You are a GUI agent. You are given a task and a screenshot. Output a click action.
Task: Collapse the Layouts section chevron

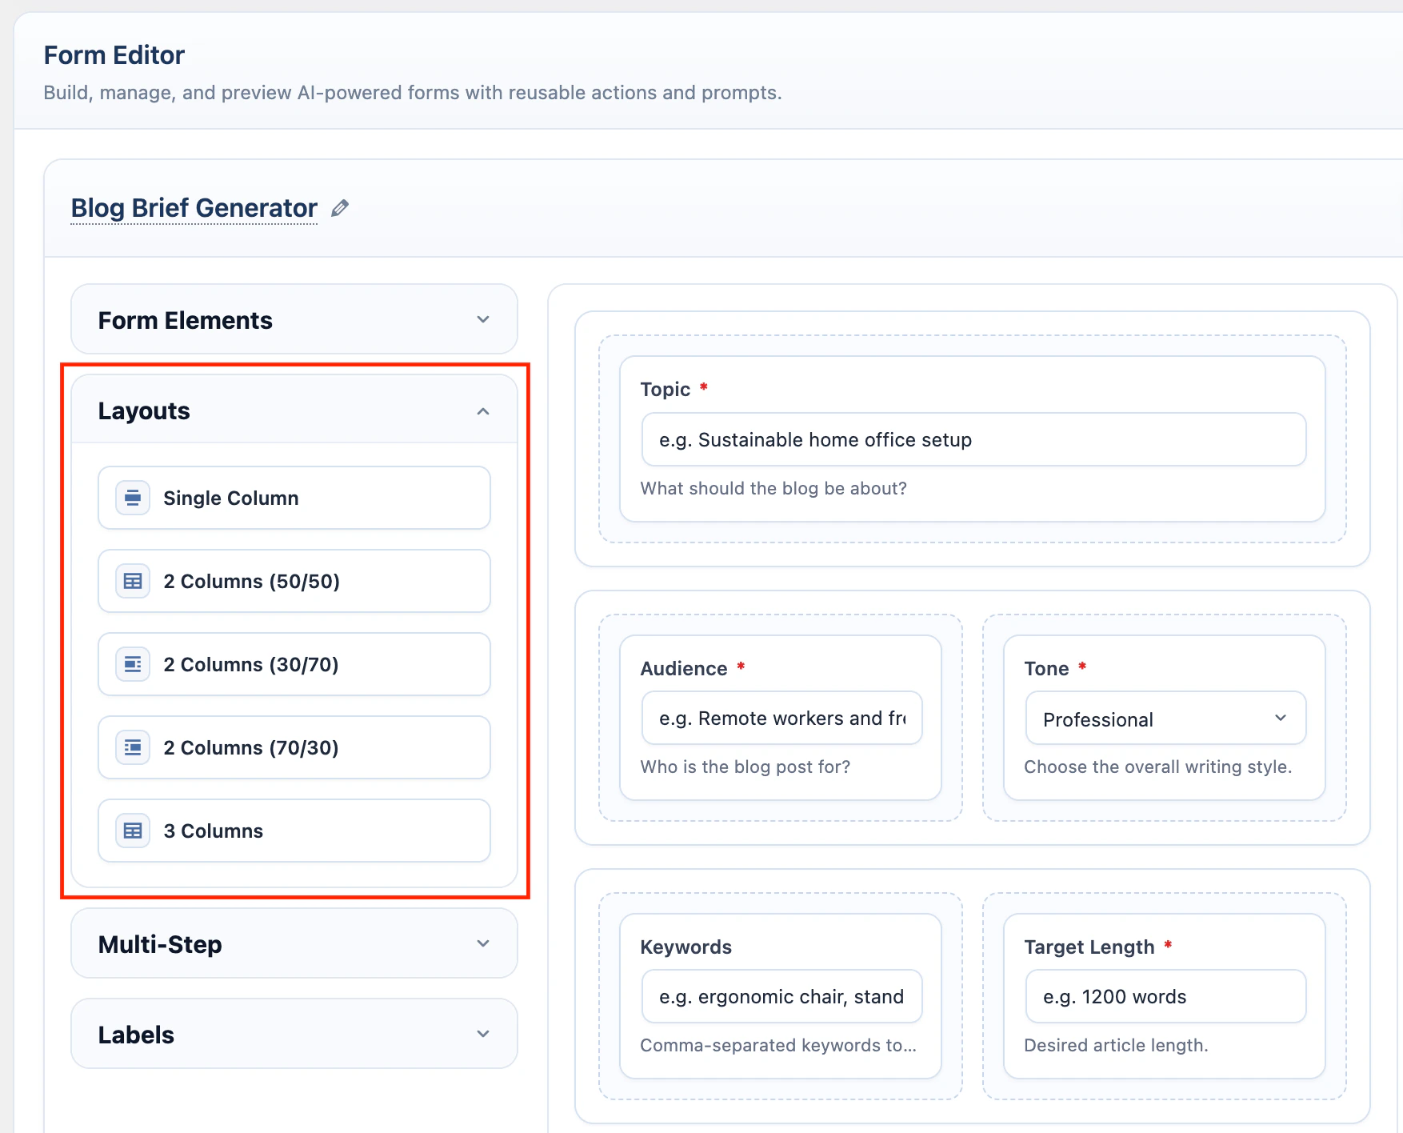coord(483,411)
